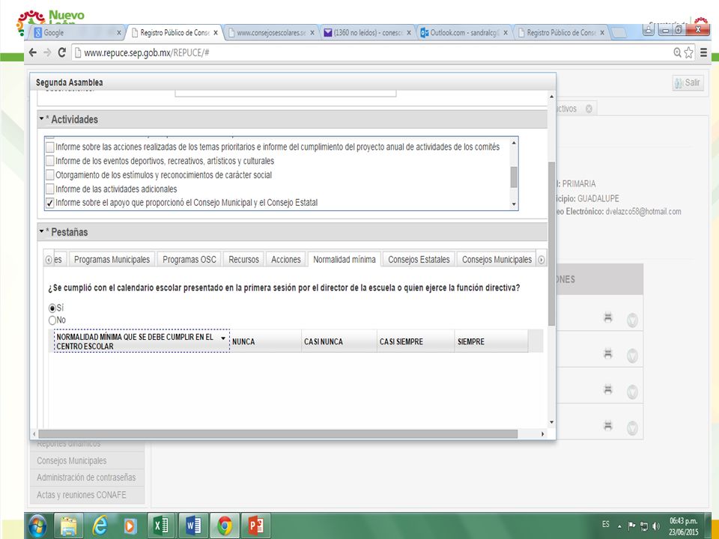The image size is (719, 539).
Task: Click the bottommost round down-arrow icon in background
Action: [x=632, y=427]
